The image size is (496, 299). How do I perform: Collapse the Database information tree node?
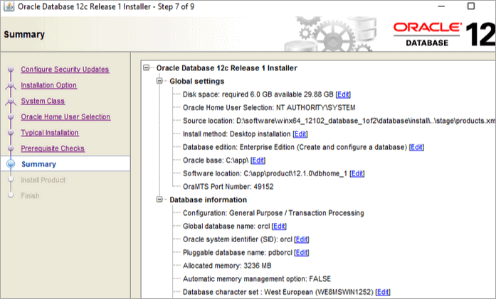click(x=159, y=200)
